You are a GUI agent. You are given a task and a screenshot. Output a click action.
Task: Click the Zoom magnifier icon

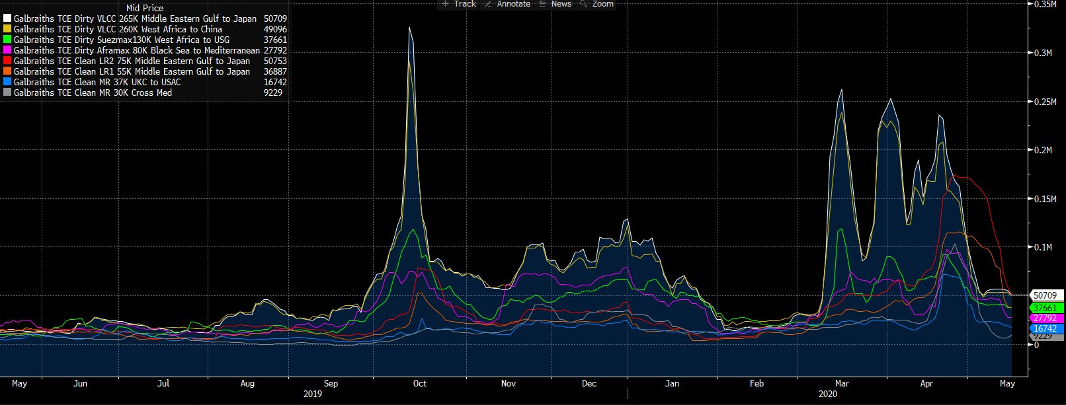point(583,4)
